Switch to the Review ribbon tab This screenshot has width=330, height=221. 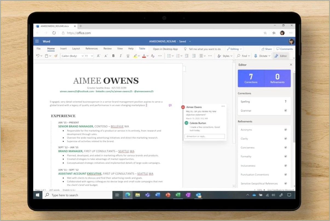[107, 49]
